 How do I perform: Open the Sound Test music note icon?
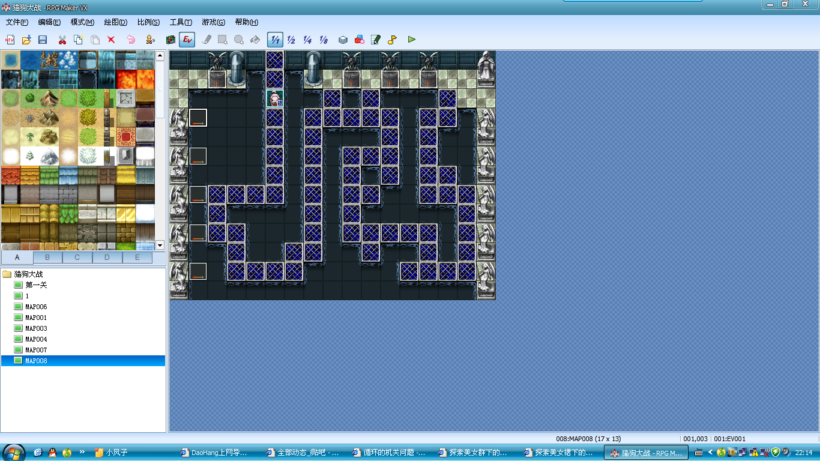click(392, 40)
